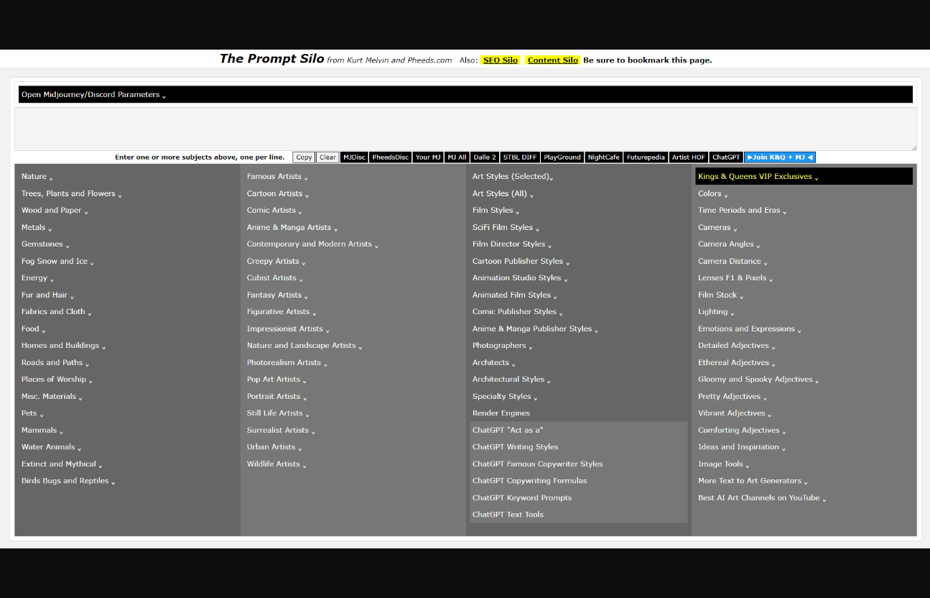Click the Join K&Q + MJ button
Screen dimensions: 930x598
(779, 157)
